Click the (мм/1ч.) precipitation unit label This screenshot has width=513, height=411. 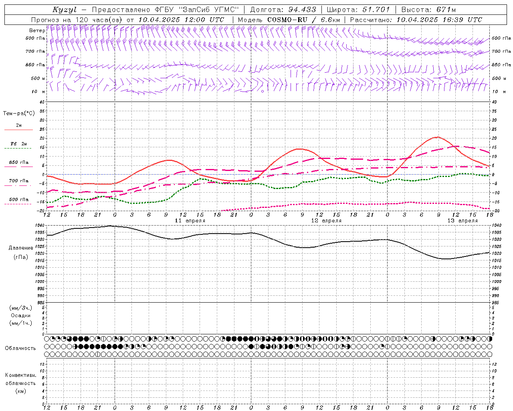tap(21, 323)
